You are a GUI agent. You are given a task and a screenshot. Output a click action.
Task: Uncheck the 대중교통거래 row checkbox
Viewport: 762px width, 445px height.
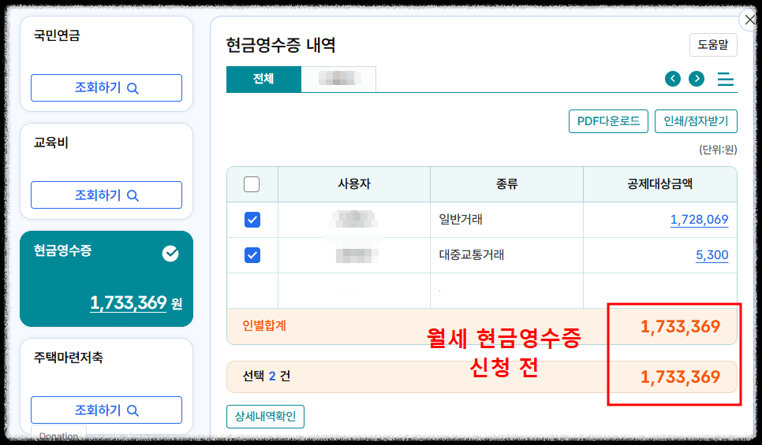[252, 255]
